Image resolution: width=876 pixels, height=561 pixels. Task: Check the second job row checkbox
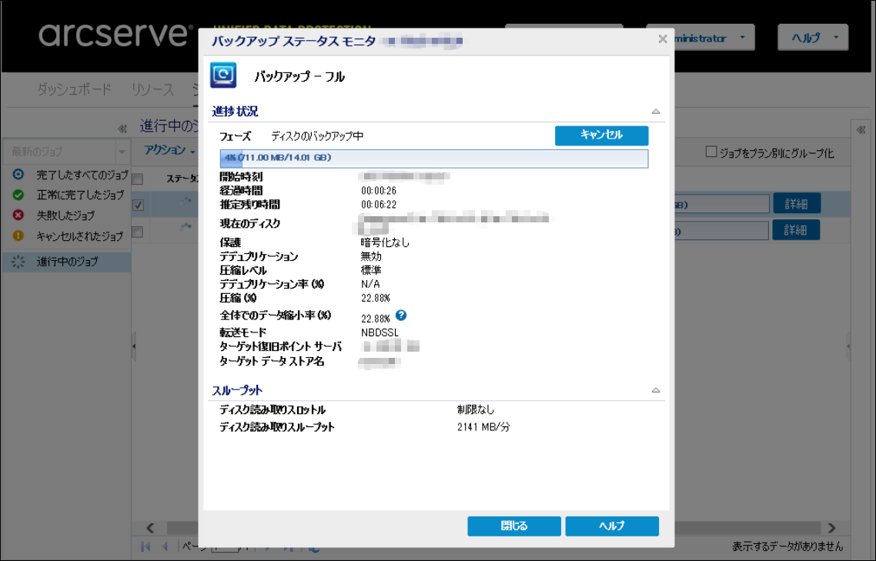[138, 231]
